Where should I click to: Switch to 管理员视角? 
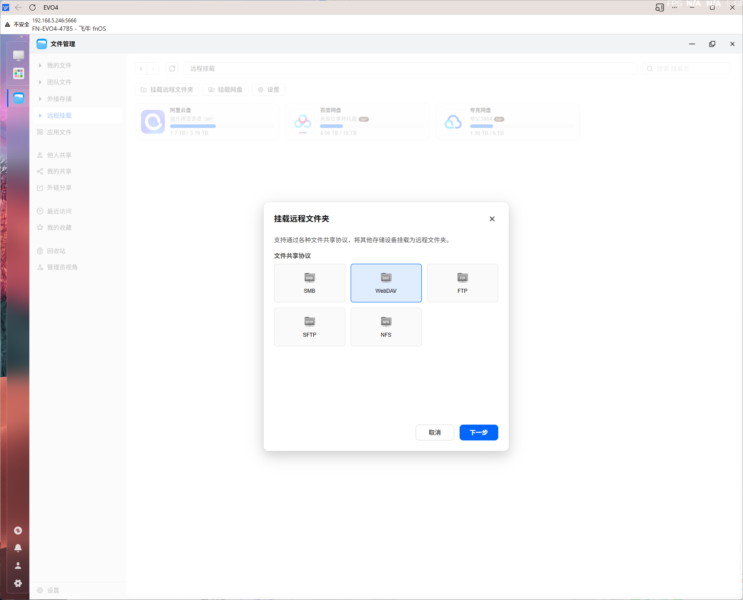click(x=78, y=267)
